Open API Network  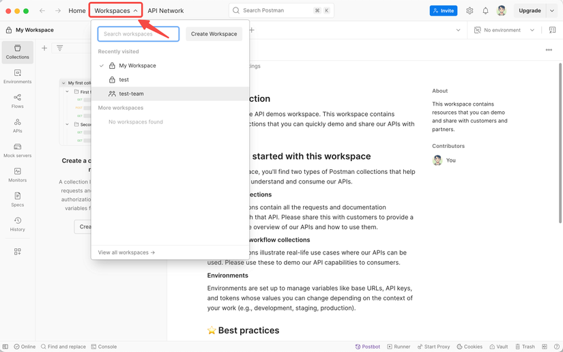coord(166,11)
